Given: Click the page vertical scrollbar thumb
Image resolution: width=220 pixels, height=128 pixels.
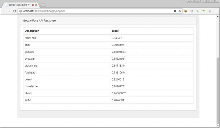Looking at the screenshot, I should point(218,91).
